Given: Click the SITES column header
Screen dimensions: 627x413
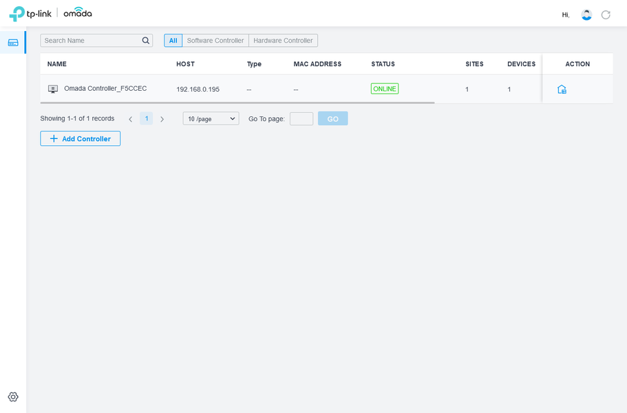Looking at the screenshot, I should pos(474,64).
